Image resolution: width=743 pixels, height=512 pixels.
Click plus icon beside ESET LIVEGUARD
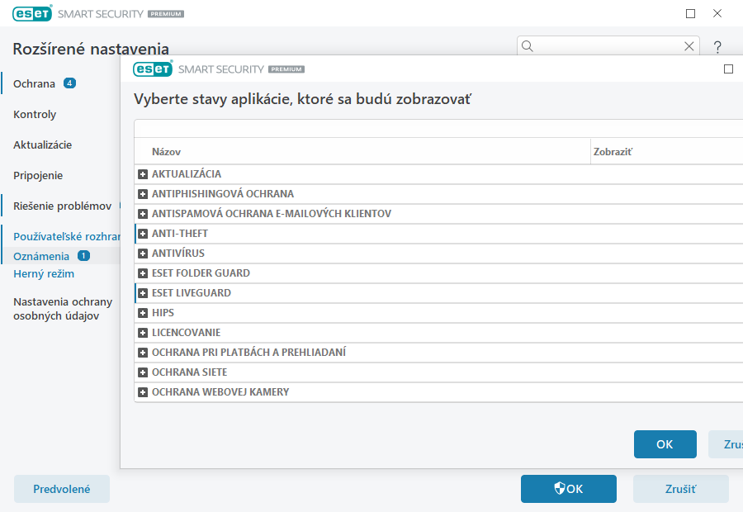143,293
